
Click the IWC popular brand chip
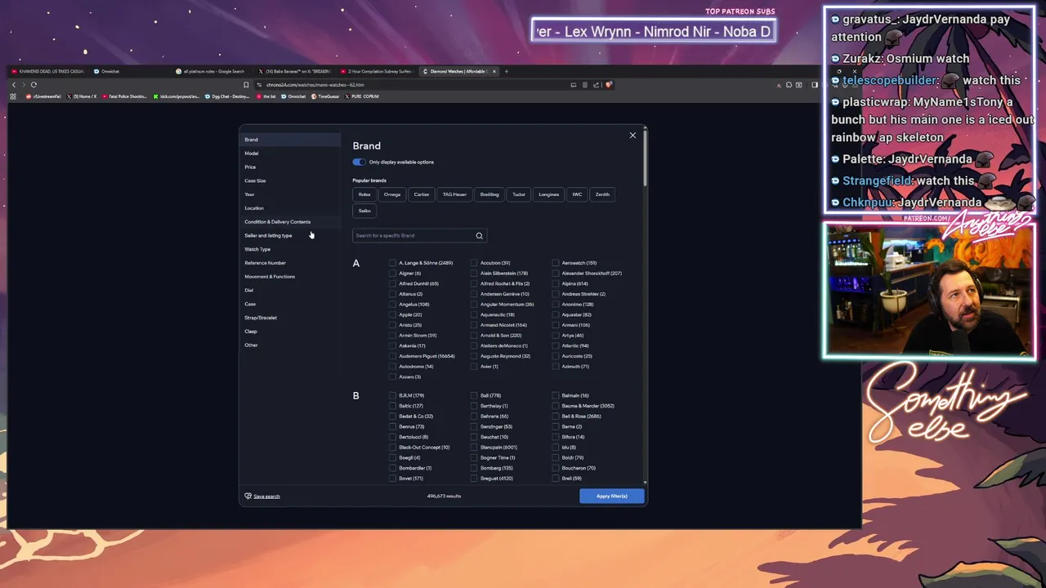577,194
